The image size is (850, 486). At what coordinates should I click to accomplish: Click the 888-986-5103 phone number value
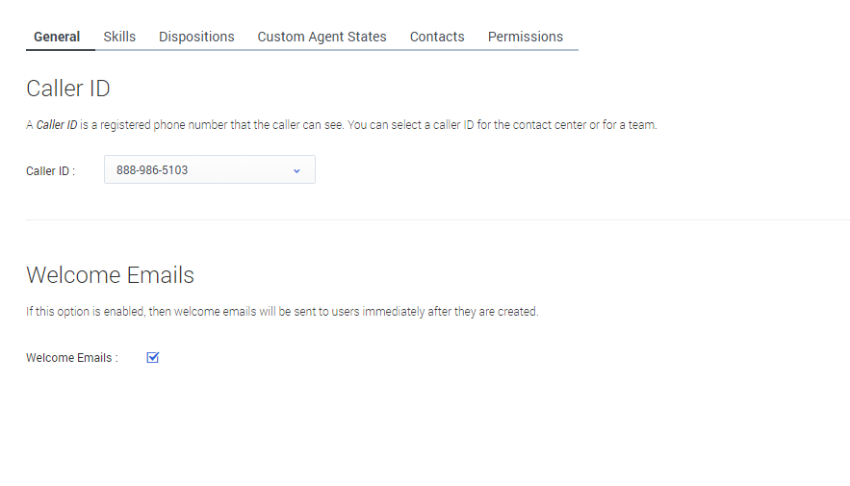[x=152, y=170]
